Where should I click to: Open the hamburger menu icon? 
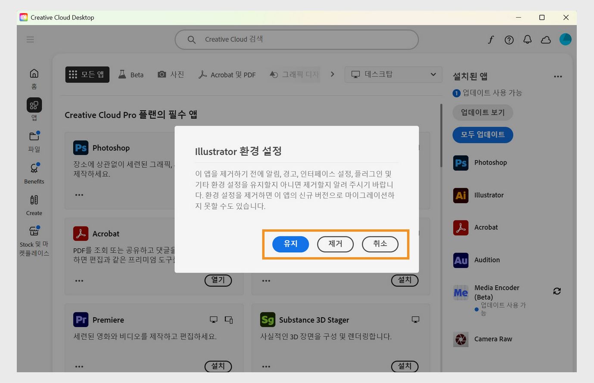pos(30,40)
